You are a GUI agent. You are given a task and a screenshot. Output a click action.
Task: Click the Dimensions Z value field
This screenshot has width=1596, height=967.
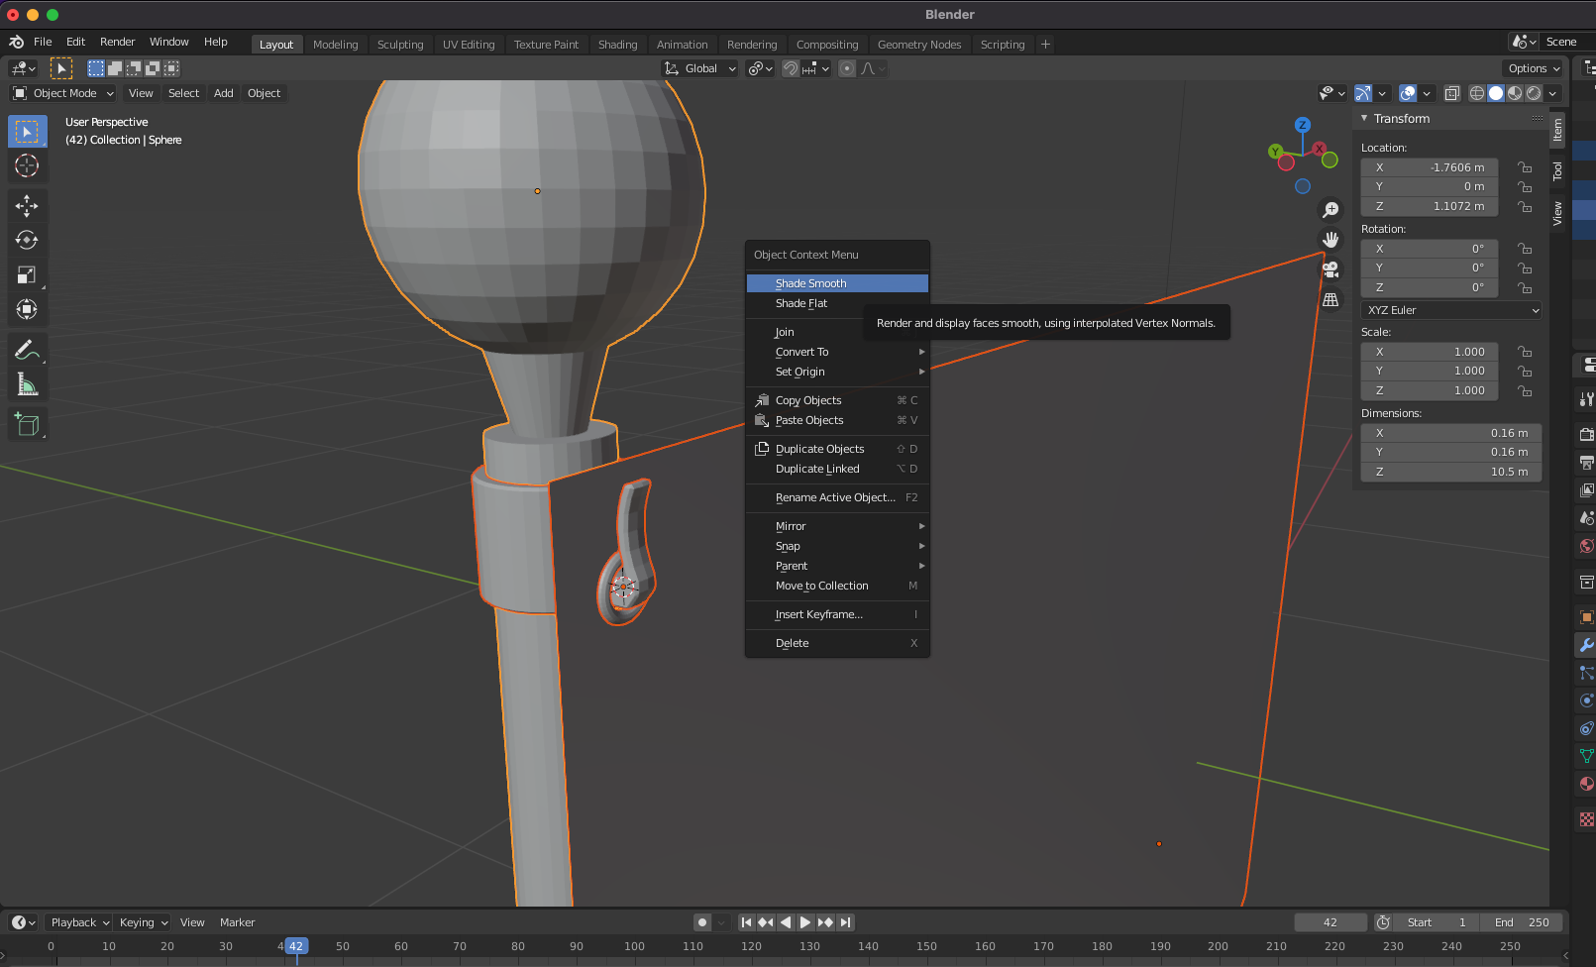click(x=1451, y=472)
